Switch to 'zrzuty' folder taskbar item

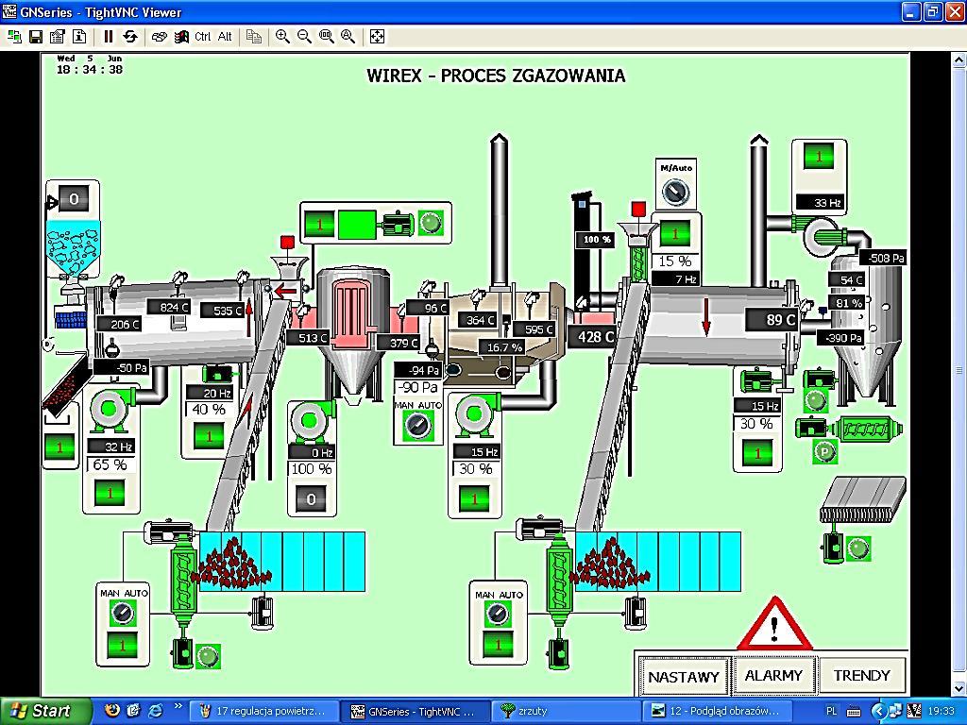point(565,712)
